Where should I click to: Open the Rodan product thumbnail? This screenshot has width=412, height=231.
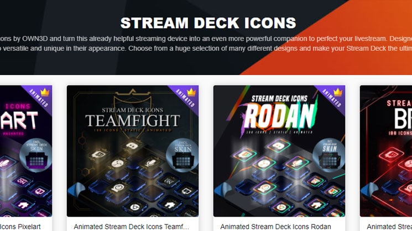(279, 151)
